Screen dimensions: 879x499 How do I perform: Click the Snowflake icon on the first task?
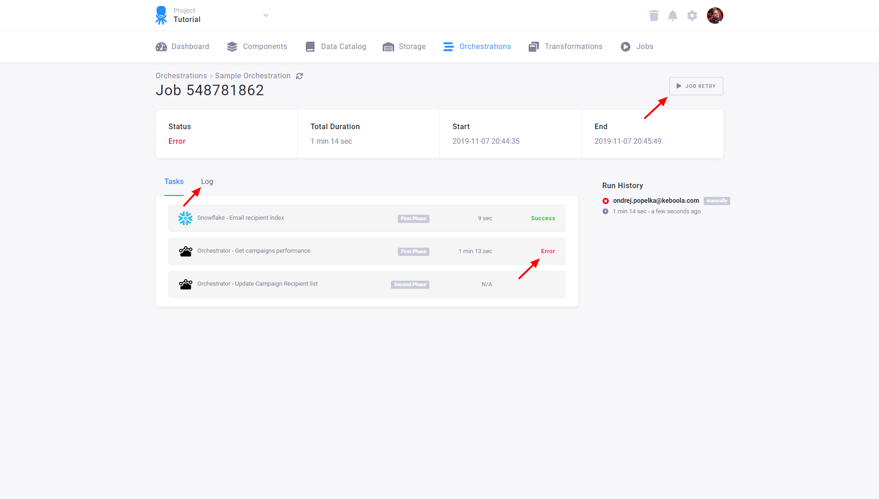(185, 218)
